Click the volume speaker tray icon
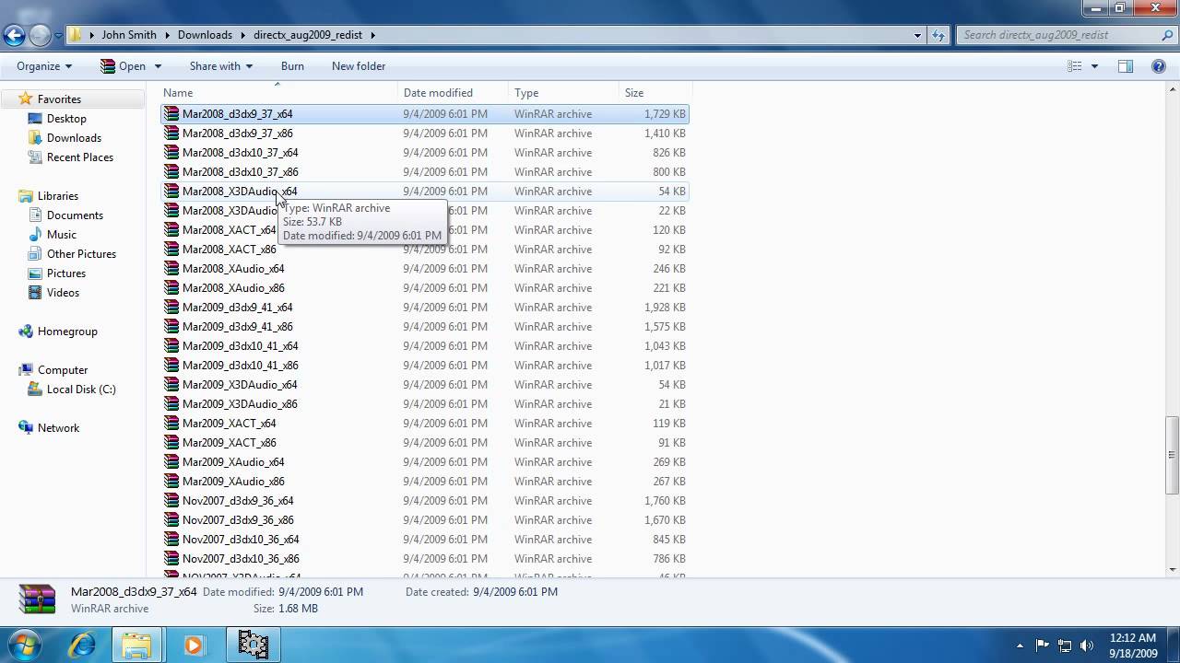Viewport: 1180px width, 663px height. (x=1086, y=646)
